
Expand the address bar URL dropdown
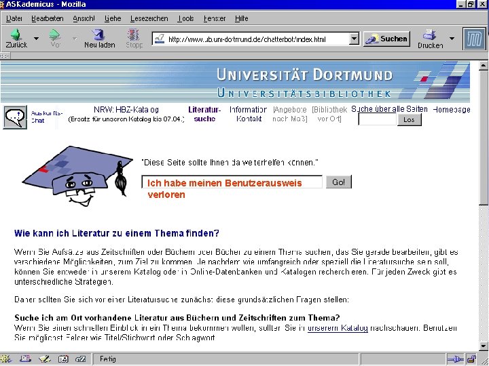pos(354,39)
